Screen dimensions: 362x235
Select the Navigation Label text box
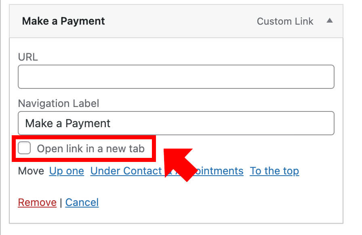[176, 123]
